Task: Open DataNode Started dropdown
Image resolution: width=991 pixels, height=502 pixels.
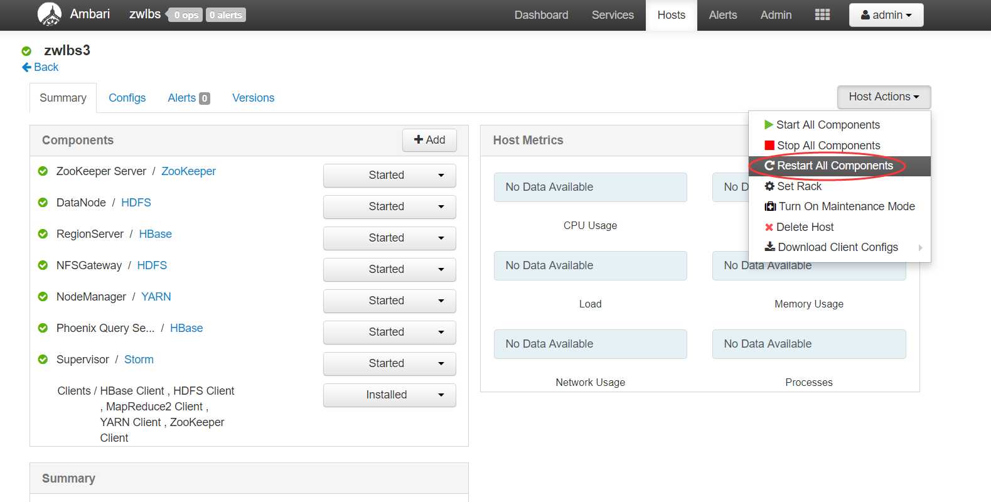Action: 390,206
